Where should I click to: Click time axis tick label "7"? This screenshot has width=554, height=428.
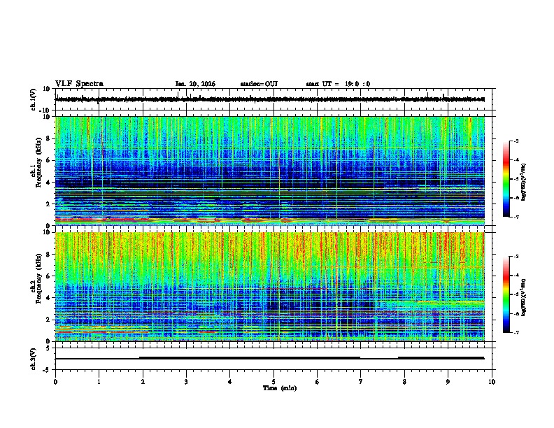361,382
